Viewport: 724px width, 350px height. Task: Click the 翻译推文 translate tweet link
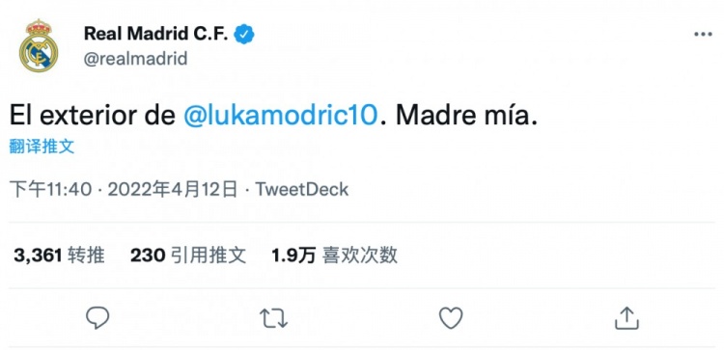42,147
